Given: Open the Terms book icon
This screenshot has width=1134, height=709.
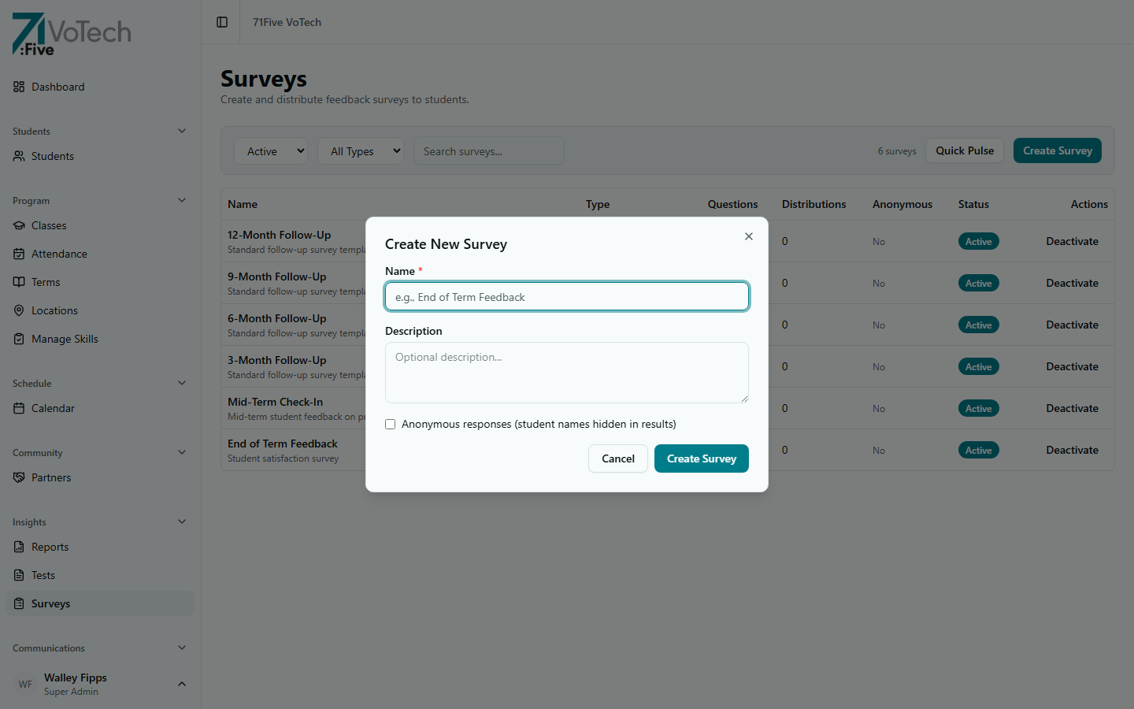Looking at the screenshot, I should coord(18,282).
